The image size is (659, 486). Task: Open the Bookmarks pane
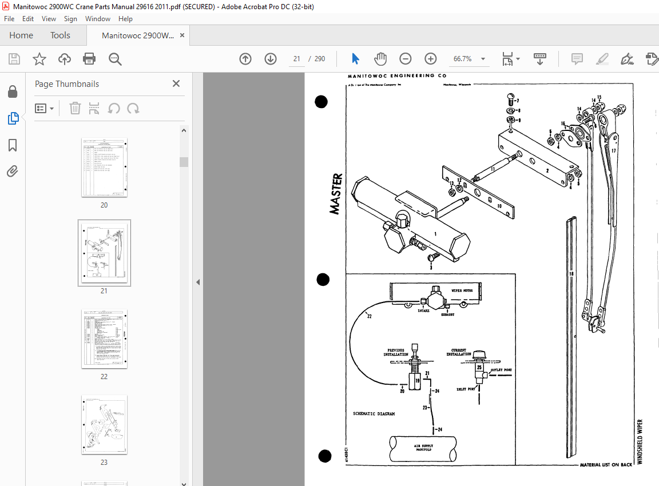pyautogui.click(x=13, y=145)
